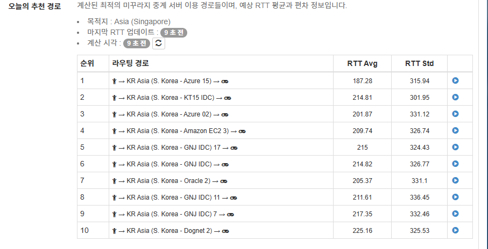Click play icon for rank 6 GNJ IDC route
The height and width of the screenshot is (249, 488).
[455, 164]
